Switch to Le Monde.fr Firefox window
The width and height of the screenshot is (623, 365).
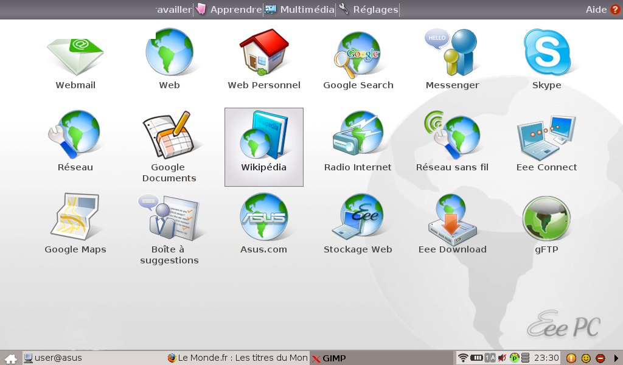[x=238, y=358]
